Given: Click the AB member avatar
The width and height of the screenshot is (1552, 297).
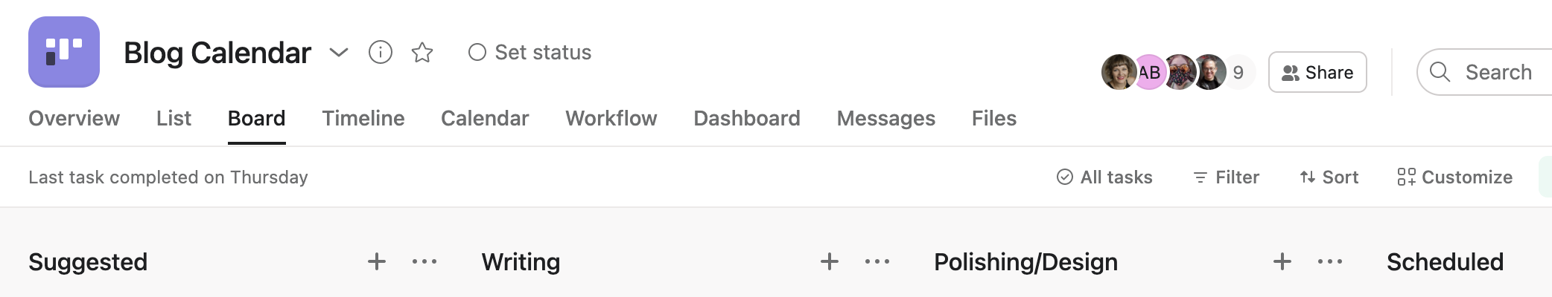Looking at the screenshot, I should (x=1150, y=72).
